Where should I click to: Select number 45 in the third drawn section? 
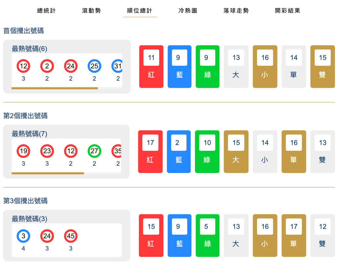pos(70,236)
